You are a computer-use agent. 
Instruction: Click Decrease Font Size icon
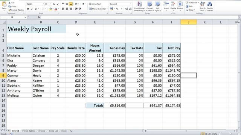click(58, 4)
